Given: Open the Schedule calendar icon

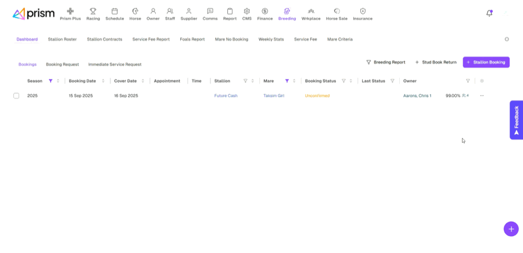Looking at the screenshot, I should (114, 11).
